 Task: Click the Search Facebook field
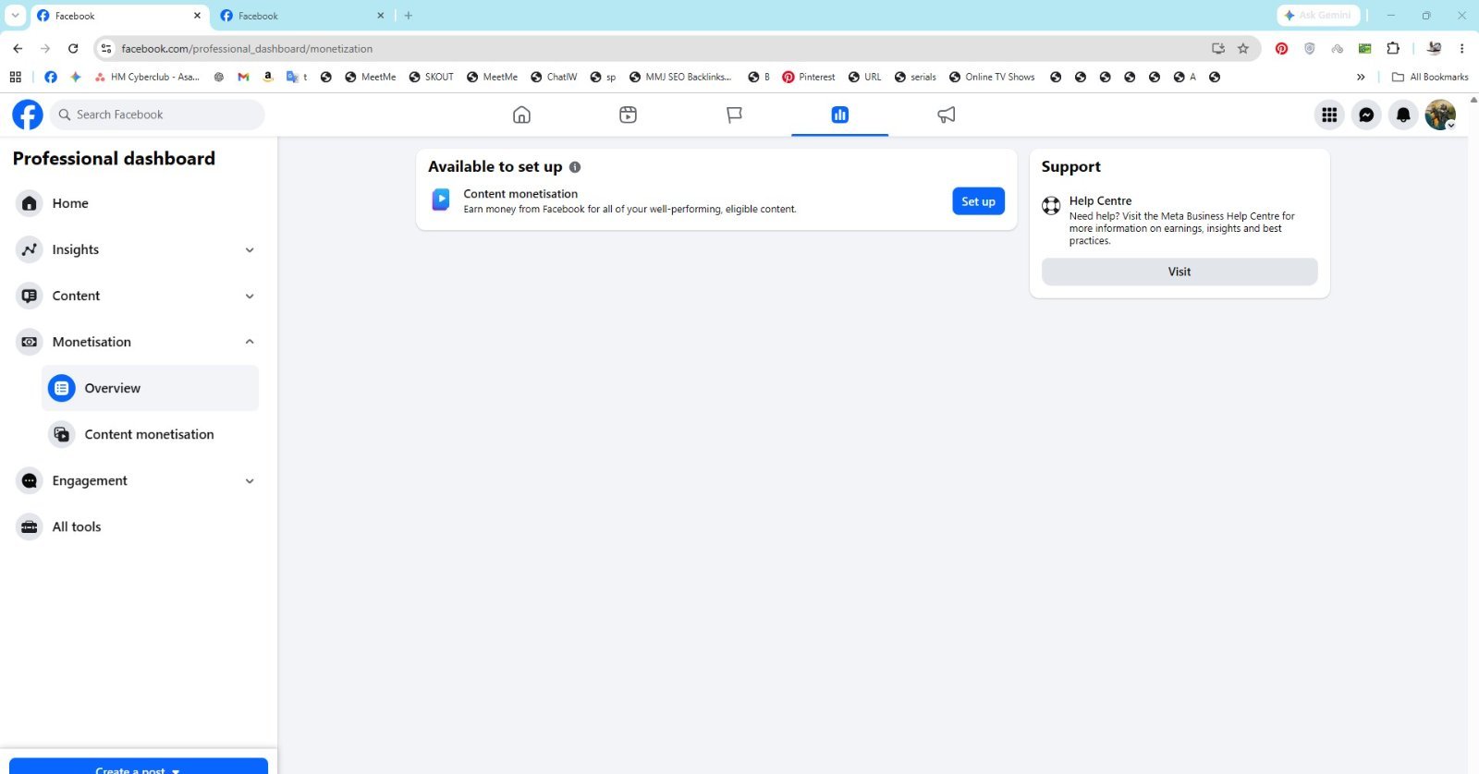[157, 115]
